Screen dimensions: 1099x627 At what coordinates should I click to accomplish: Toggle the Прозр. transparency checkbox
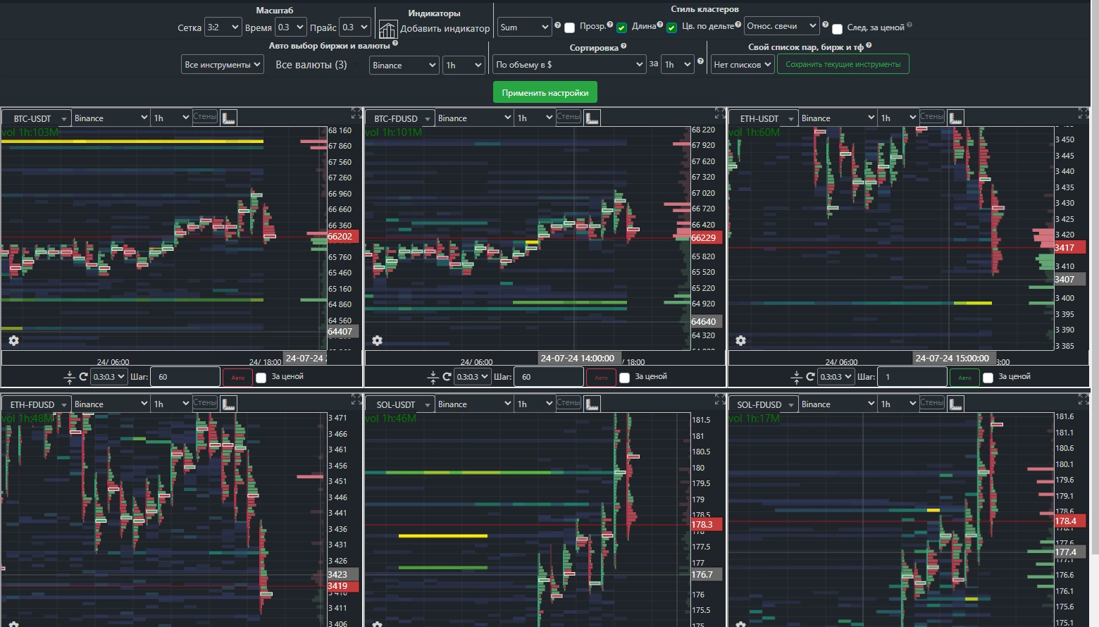[570, 27]
